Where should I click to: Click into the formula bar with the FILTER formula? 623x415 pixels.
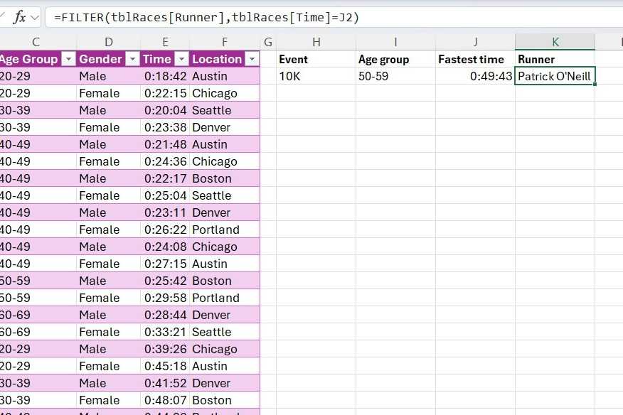point(334,18)
